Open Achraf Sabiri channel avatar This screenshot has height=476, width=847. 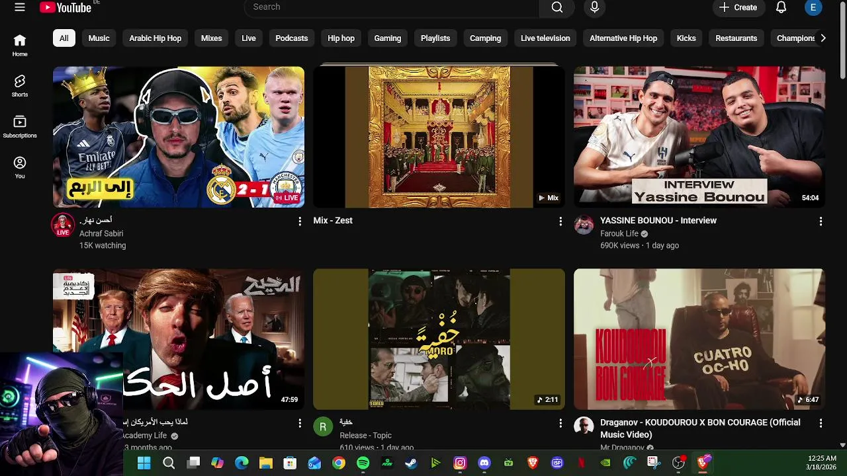pyautogui.click(x=63, y=225)
